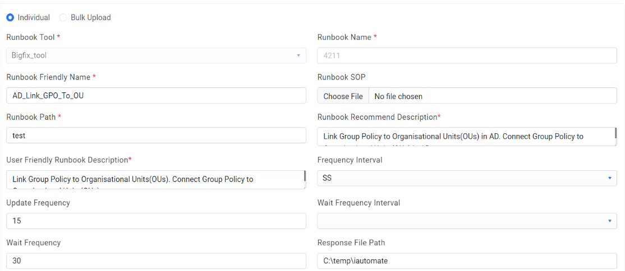Viewport: 625px width, 271px height.
Task: Click the User Friendly Description scrollbar
Action: coord(305,176)
